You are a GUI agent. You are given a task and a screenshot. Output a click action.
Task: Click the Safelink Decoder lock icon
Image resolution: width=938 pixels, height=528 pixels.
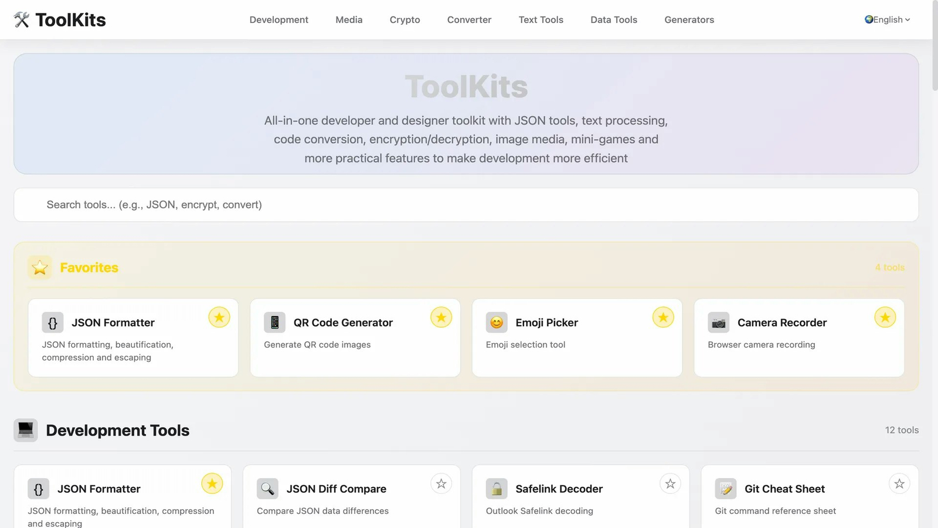point(497,489)
